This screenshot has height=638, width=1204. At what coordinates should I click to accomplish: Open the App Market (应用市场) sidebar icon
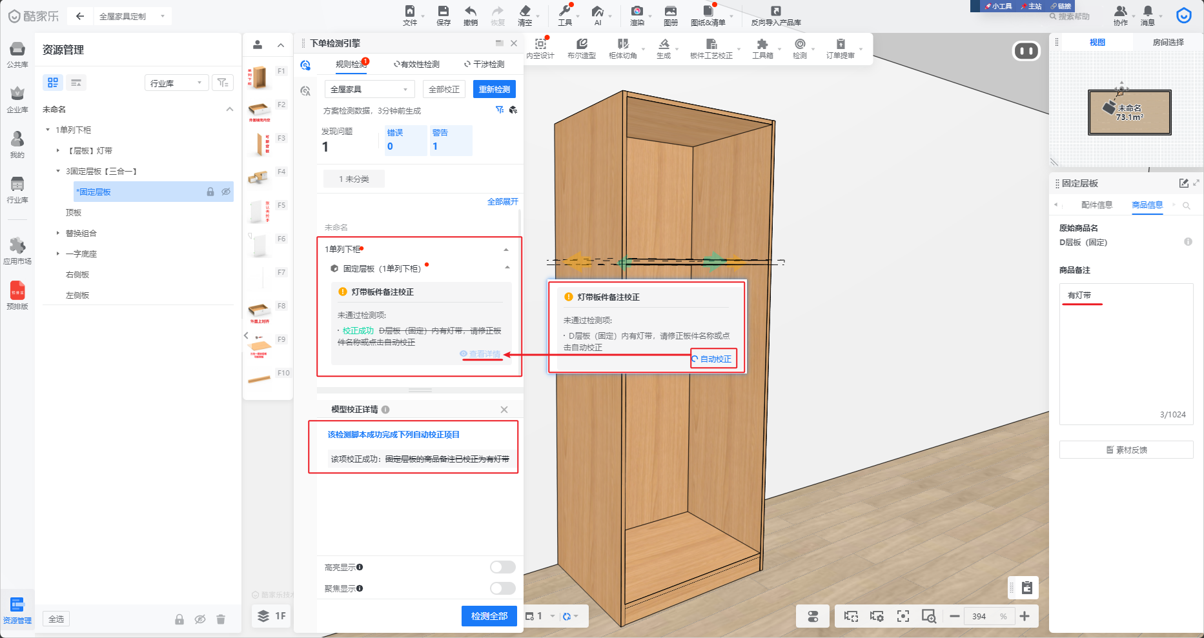pos(17,246)
